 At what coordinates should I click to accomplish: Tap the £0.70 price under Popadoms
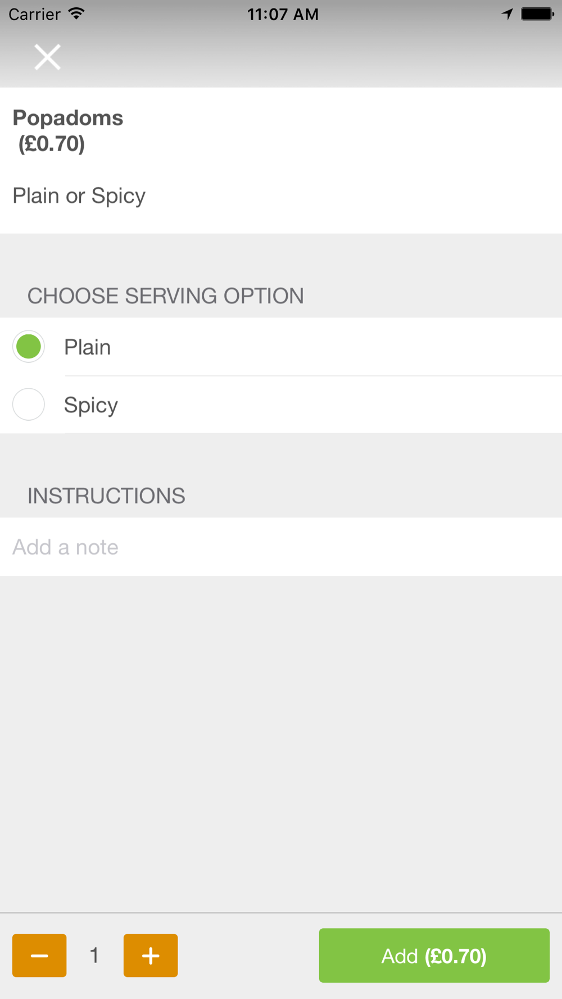tap(52, 144)
